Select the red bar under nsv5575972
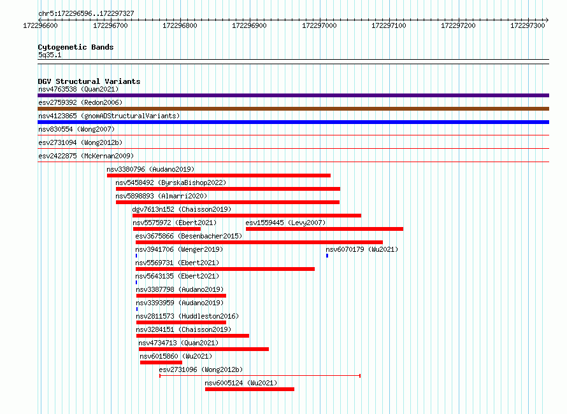The width and height of the screenshot is (567, 414). [x=167, y=229]
